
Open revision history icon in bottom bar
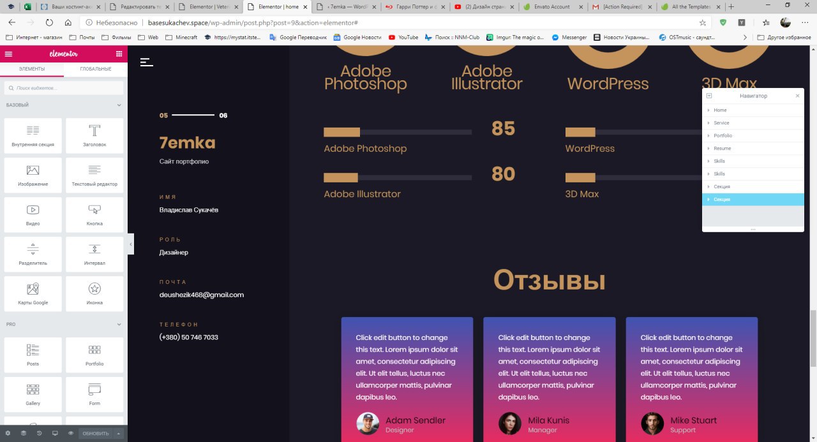tap(39, 434)
